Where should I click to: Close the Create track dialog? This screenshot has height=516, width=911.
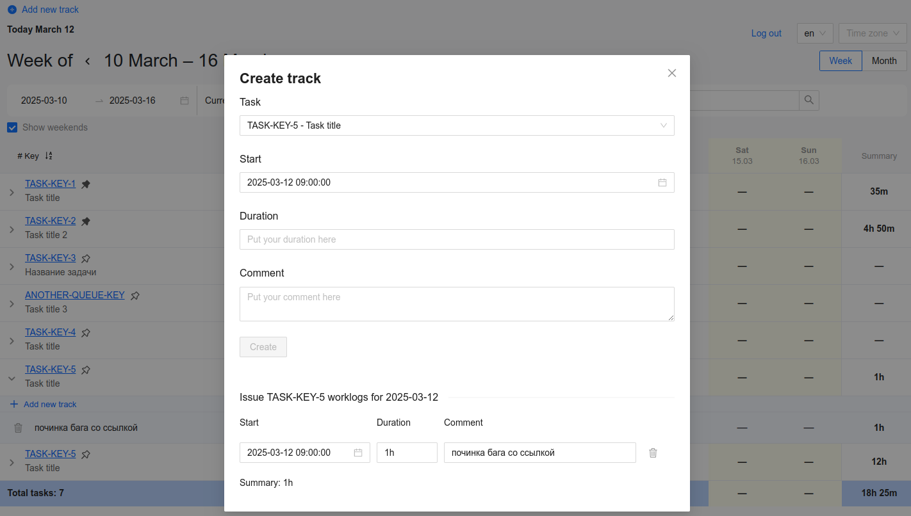[x=672, y=73]
